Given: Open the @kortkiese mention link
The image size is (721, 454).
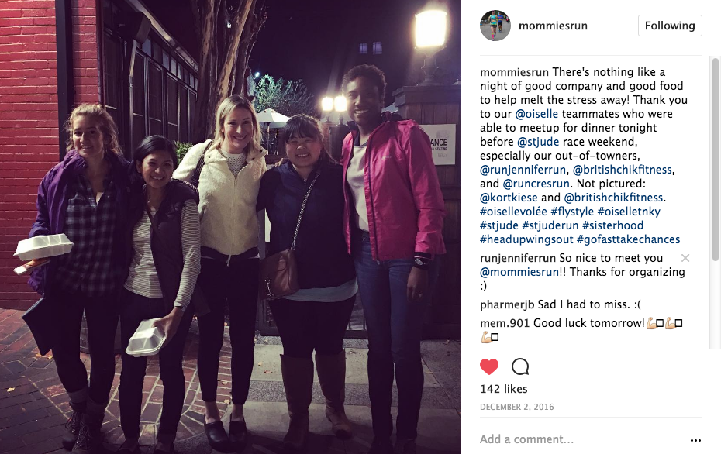Looking at the screenshot, I should tap(509, 198).
